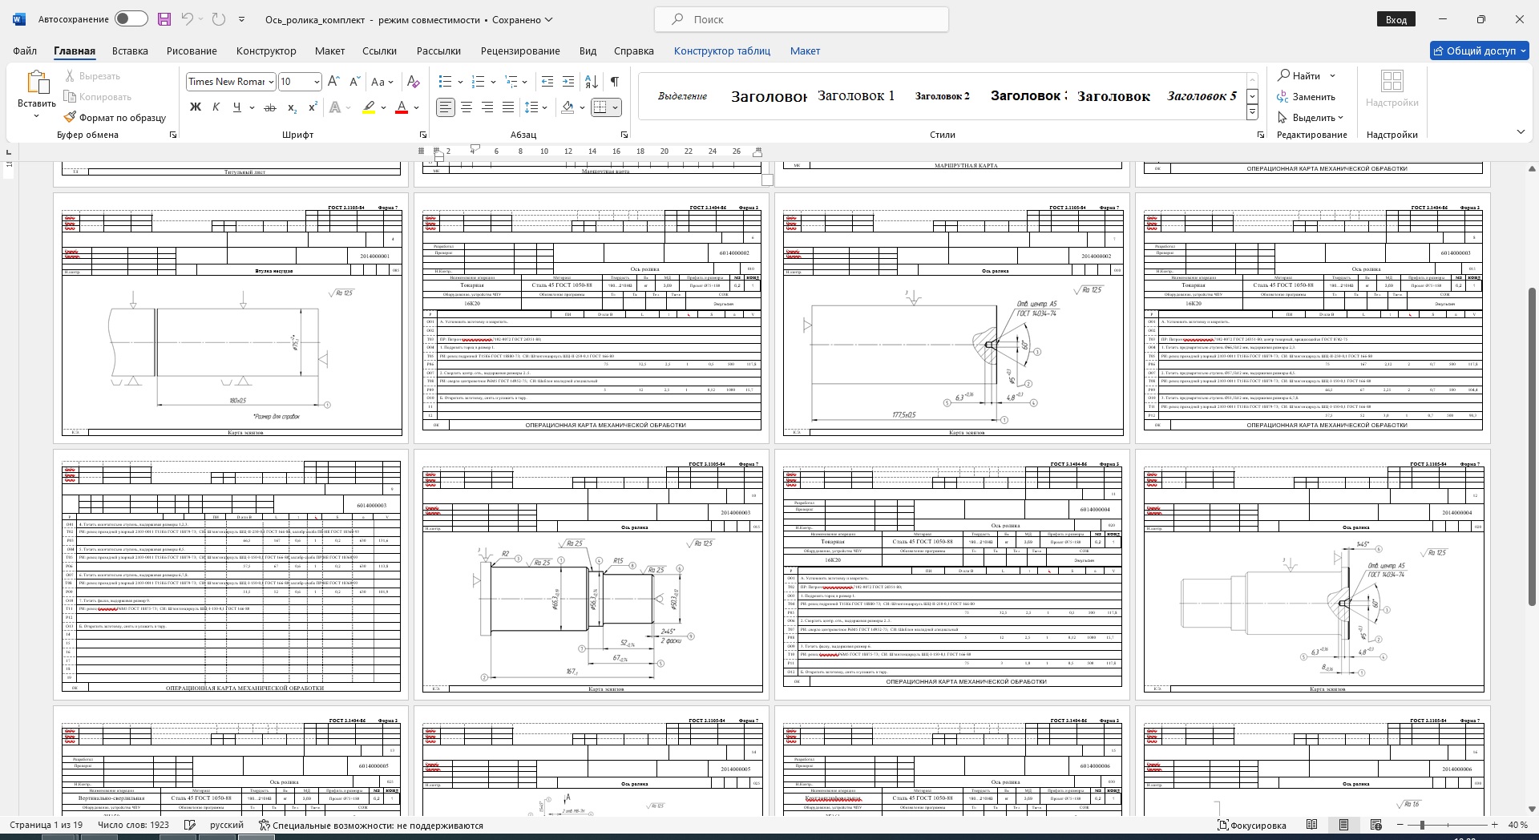Increase the paragraph indent

tap(568, 82)
